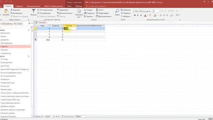This screenshot has width=213, height=120.
Task: Open the Calibri font name dropdown
Action: pyautogui.click(x=152, y=11)
